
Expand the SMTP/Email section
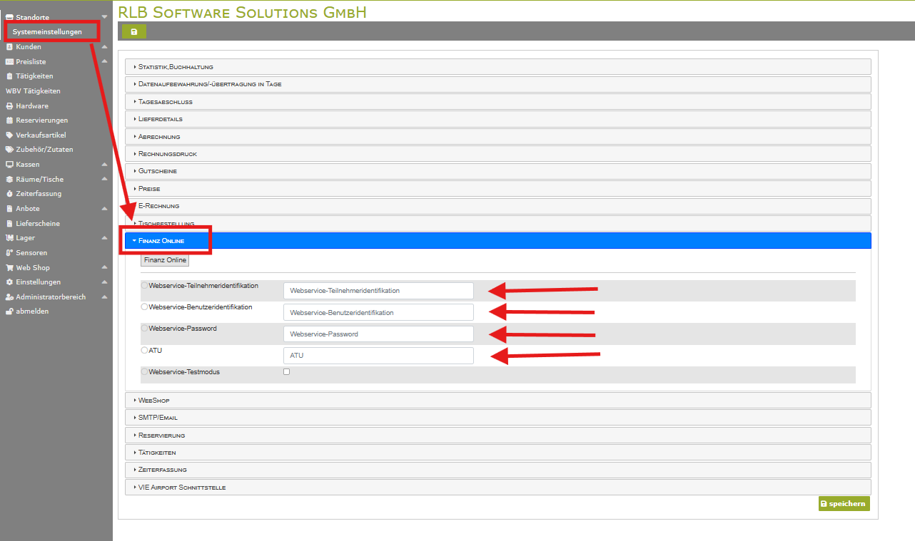coord(498,418)
